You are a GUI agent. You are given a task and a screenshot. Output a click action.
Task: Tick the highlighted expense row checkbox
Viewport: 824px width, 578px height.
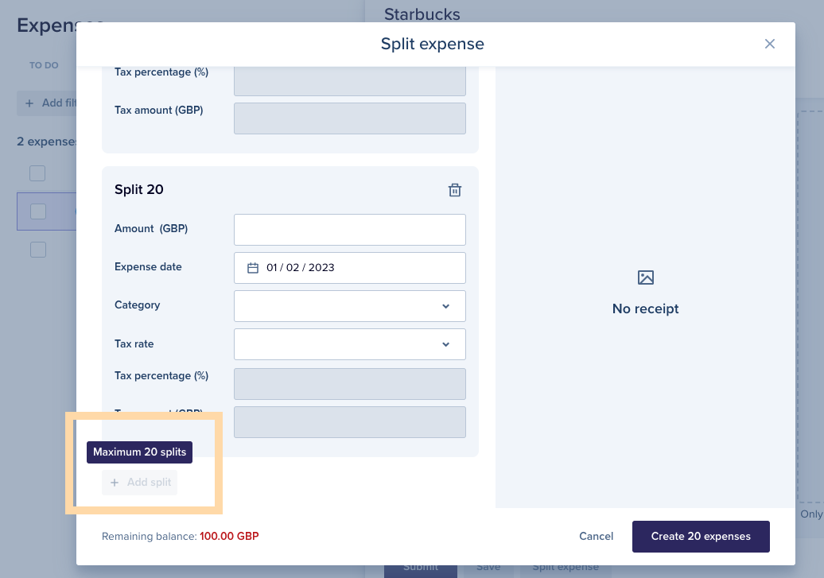tap(38, 211)
